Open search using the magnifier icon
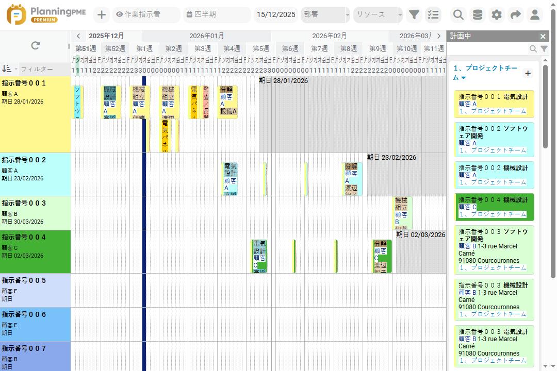The image size is (557, 371). coord(458,14)
